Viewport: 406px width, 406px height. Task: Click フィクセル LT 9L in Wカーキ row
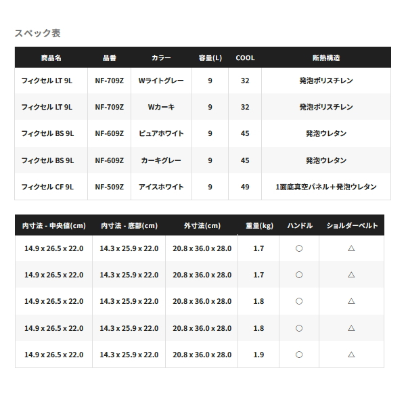point(47,107)
